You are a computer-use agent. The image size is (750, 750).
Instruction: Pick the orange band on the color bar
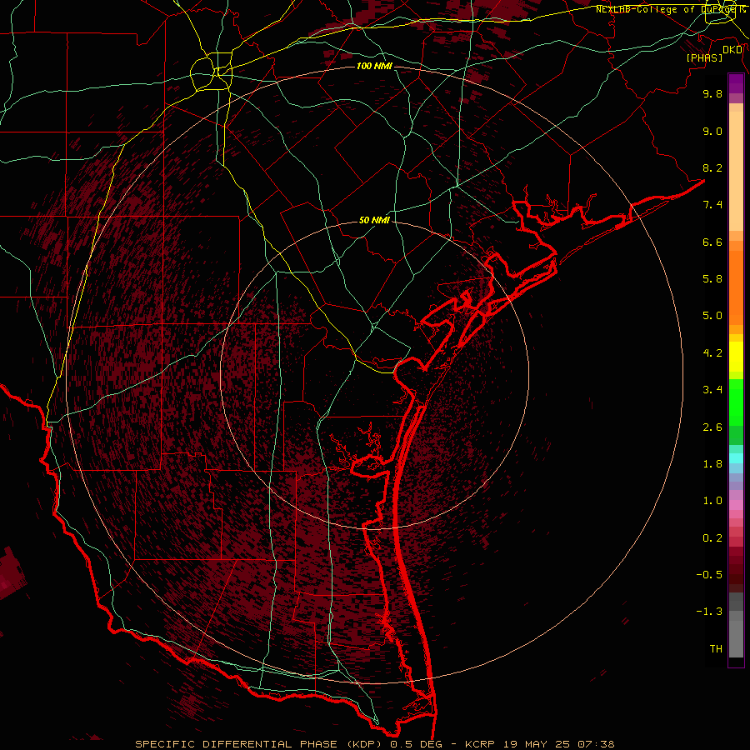click(x=736, y=288)
